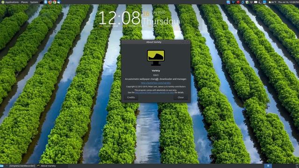Open the GNU General Public License link
Image resolution: width=299 pixels, height=168 pixels.
[x=155, y=92]
